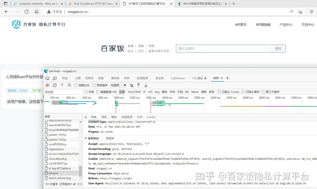Open the 计时 tab

click(x=140, y=117)
